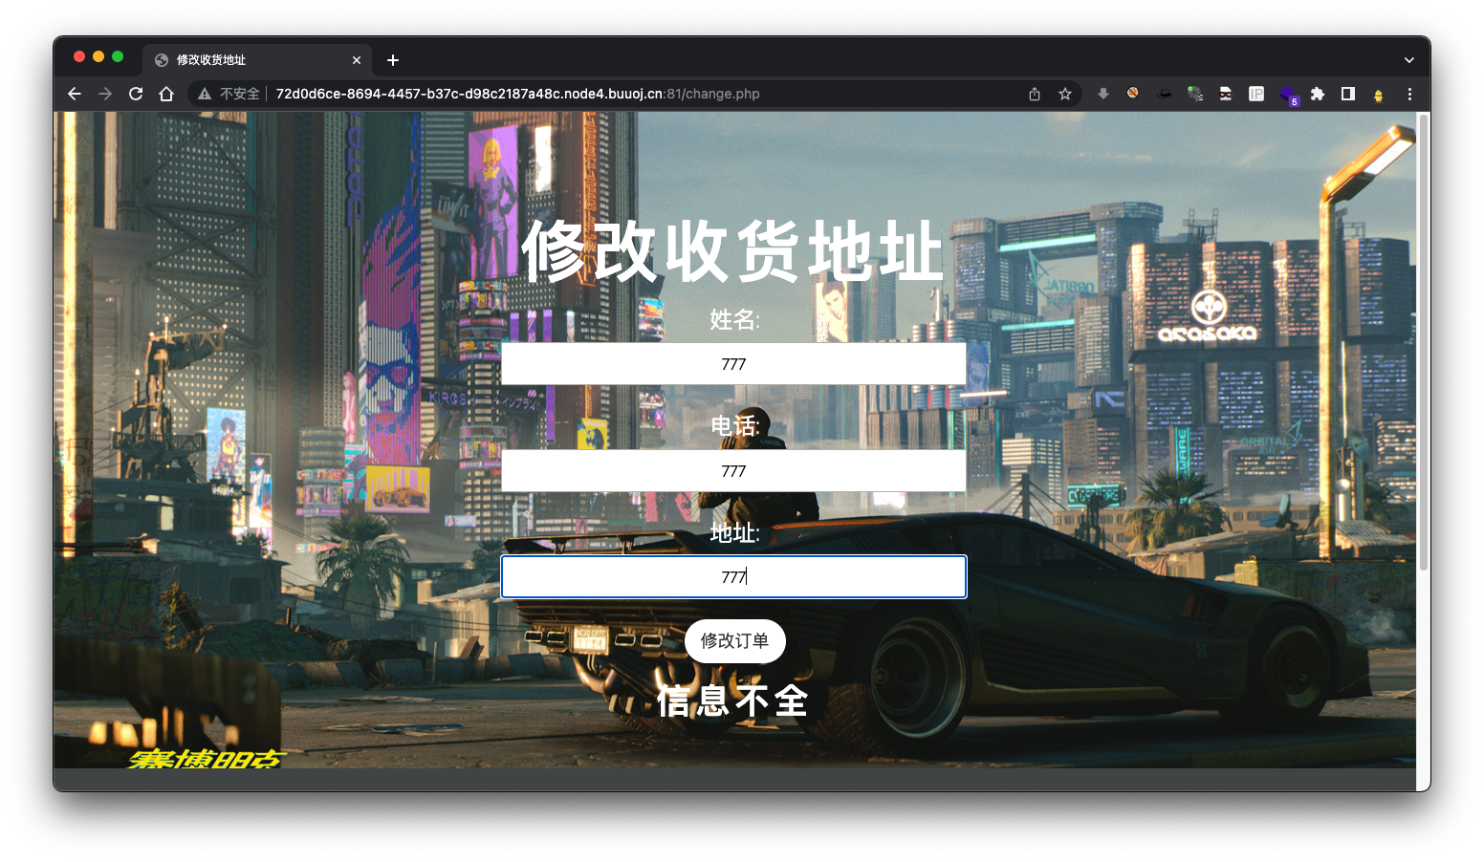The height and width of the screenshot is (862, 1484).
Task: Minimize the window with yellow button
Action: click(x=98, y=56)
